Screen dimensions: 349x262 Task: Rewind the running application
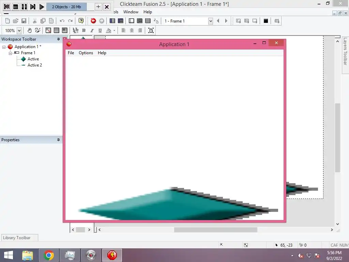point(7,7)
